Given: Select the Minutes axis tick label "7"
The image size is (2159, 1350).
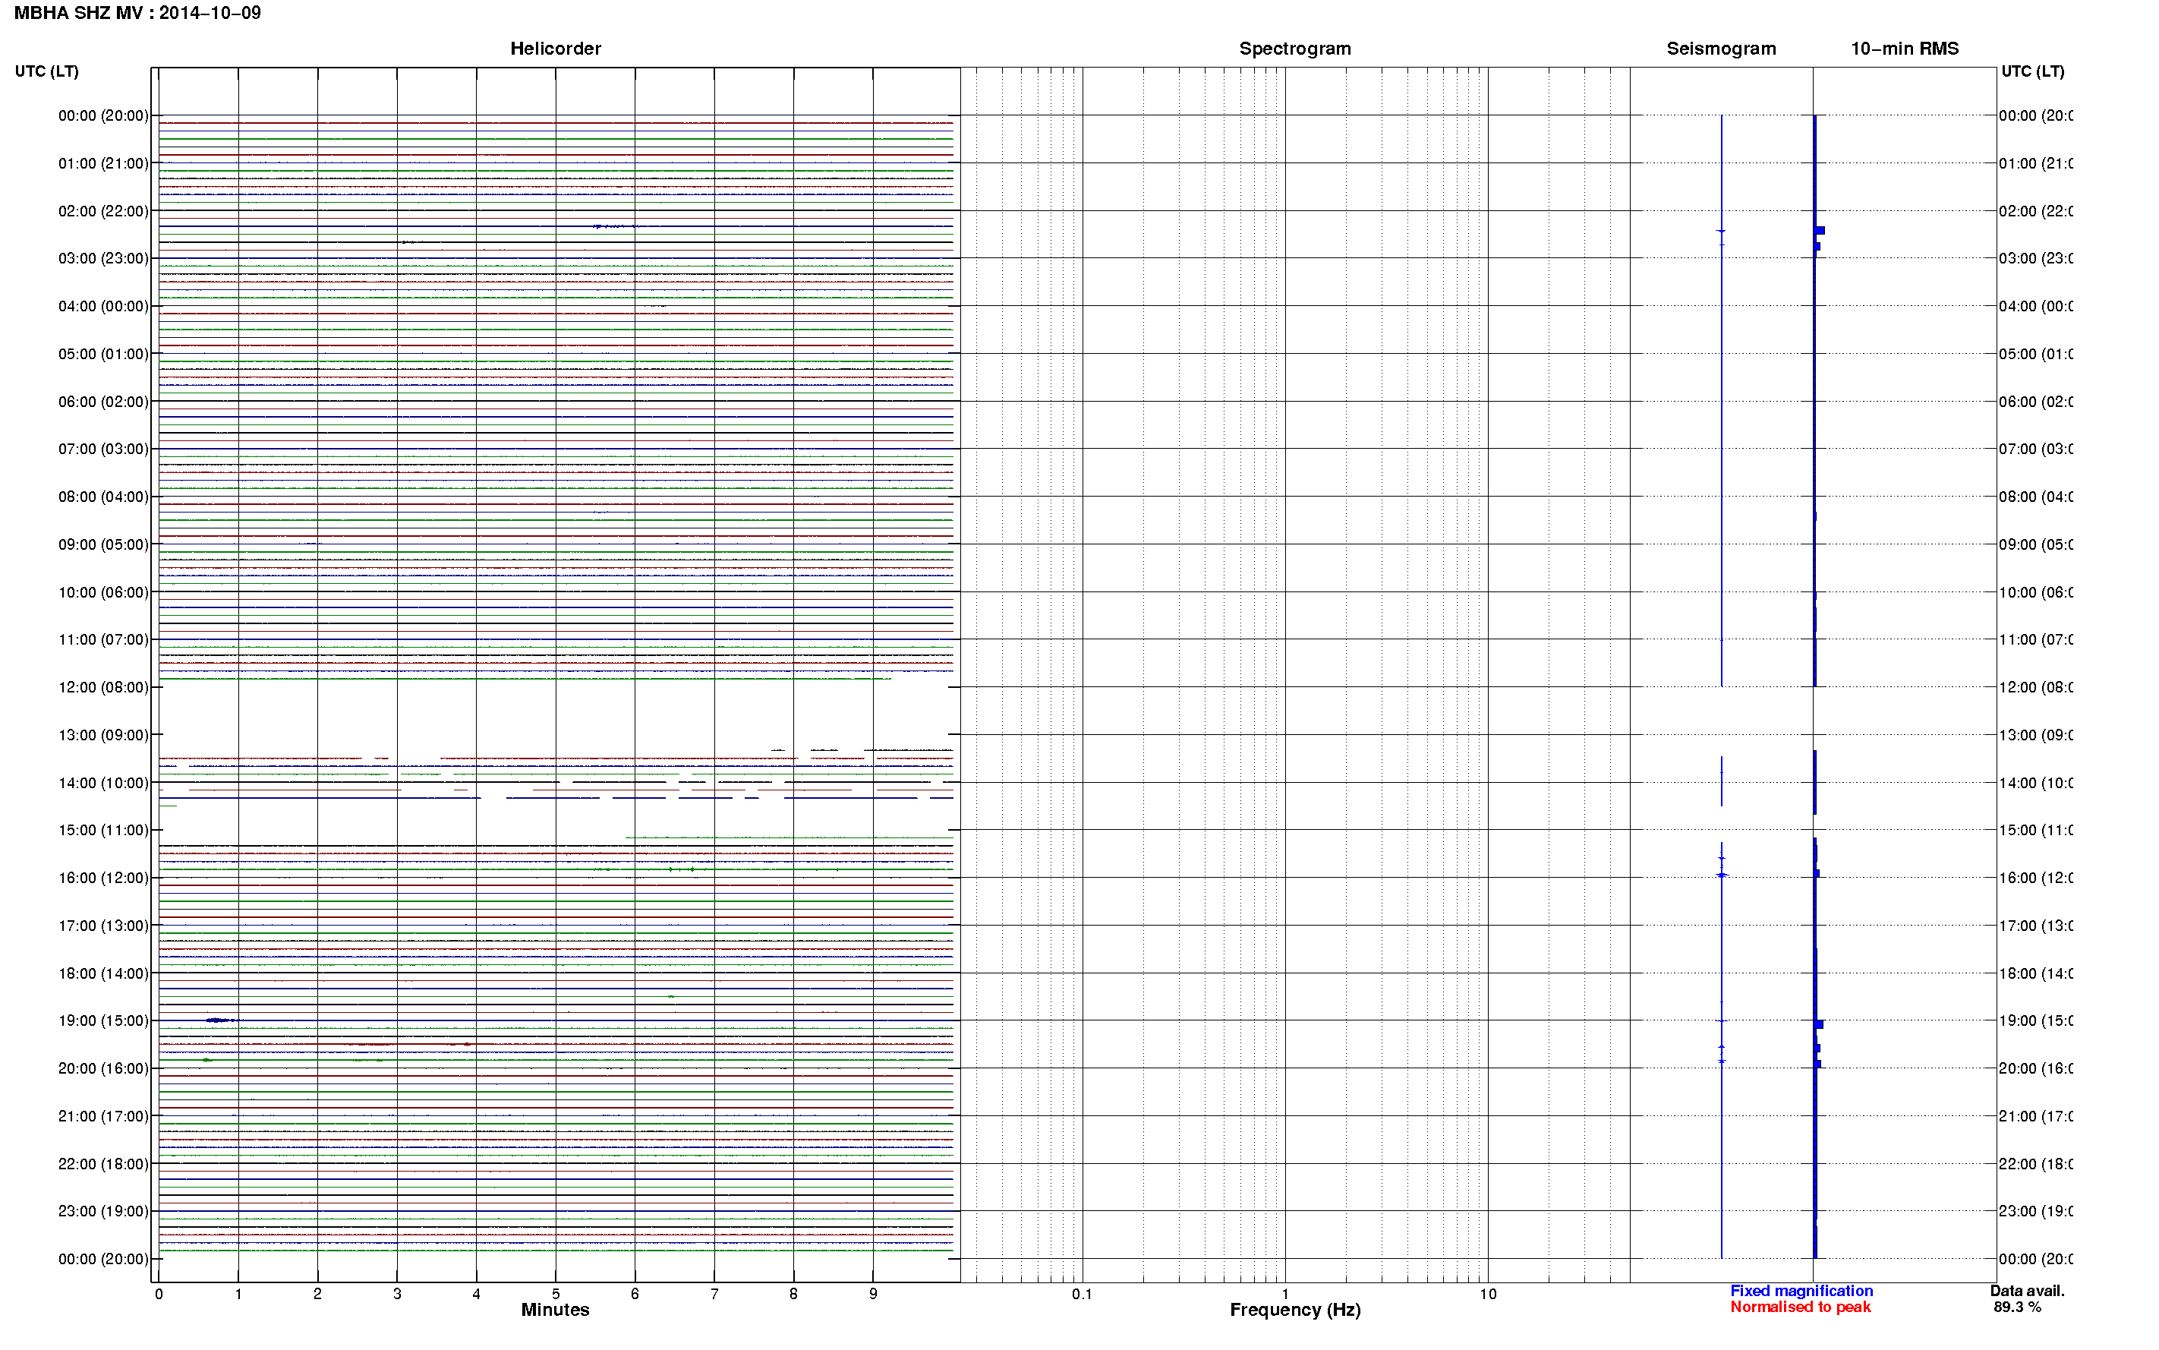Looking at the screenshot, I should tap(714, 1294).
